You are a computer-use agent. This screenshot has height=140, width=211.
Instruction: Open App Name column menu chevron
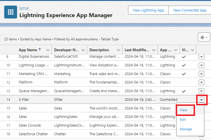[48, 50]
